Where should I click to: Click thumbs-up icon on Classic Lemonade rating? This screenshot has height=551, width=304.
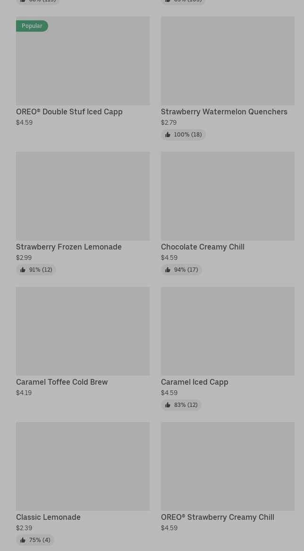click(x=23, y=540)
